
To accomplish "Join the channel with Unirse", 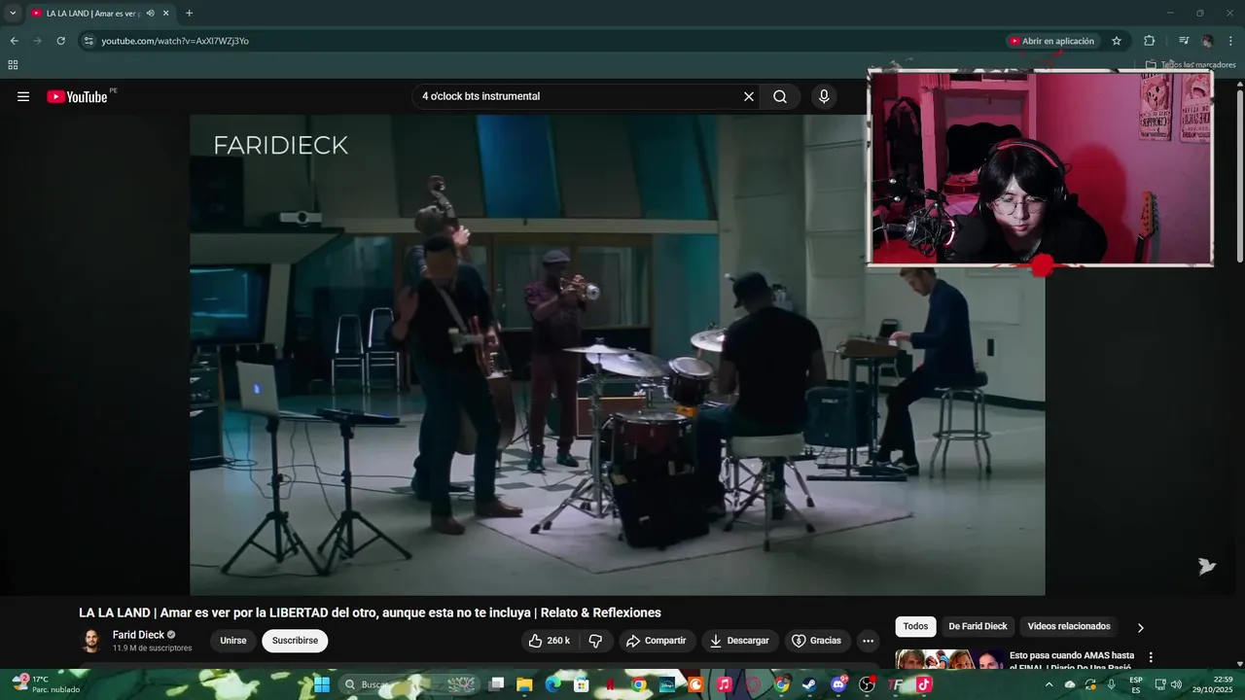I will click(x=233, y=641).
